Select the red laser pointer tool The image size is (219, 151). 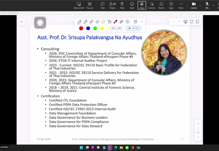116,22
